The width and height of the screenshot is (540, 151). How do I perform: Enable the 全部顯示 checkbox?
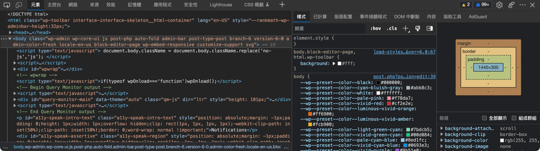coord(484,118)
